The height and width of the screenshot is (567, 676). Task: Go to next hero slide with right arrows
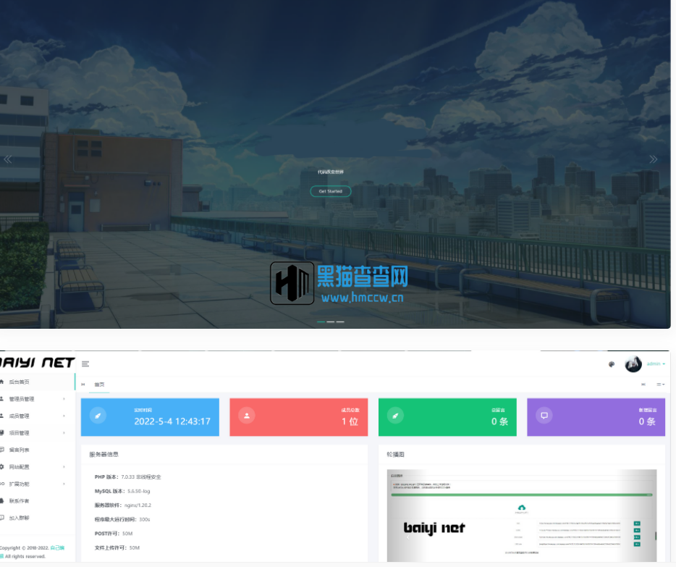(654, 159)
